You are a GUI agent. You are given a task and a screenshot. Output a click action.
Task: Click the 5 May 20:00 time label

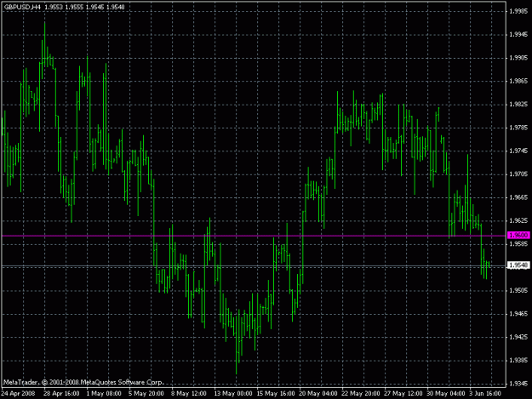click(146, 394)
